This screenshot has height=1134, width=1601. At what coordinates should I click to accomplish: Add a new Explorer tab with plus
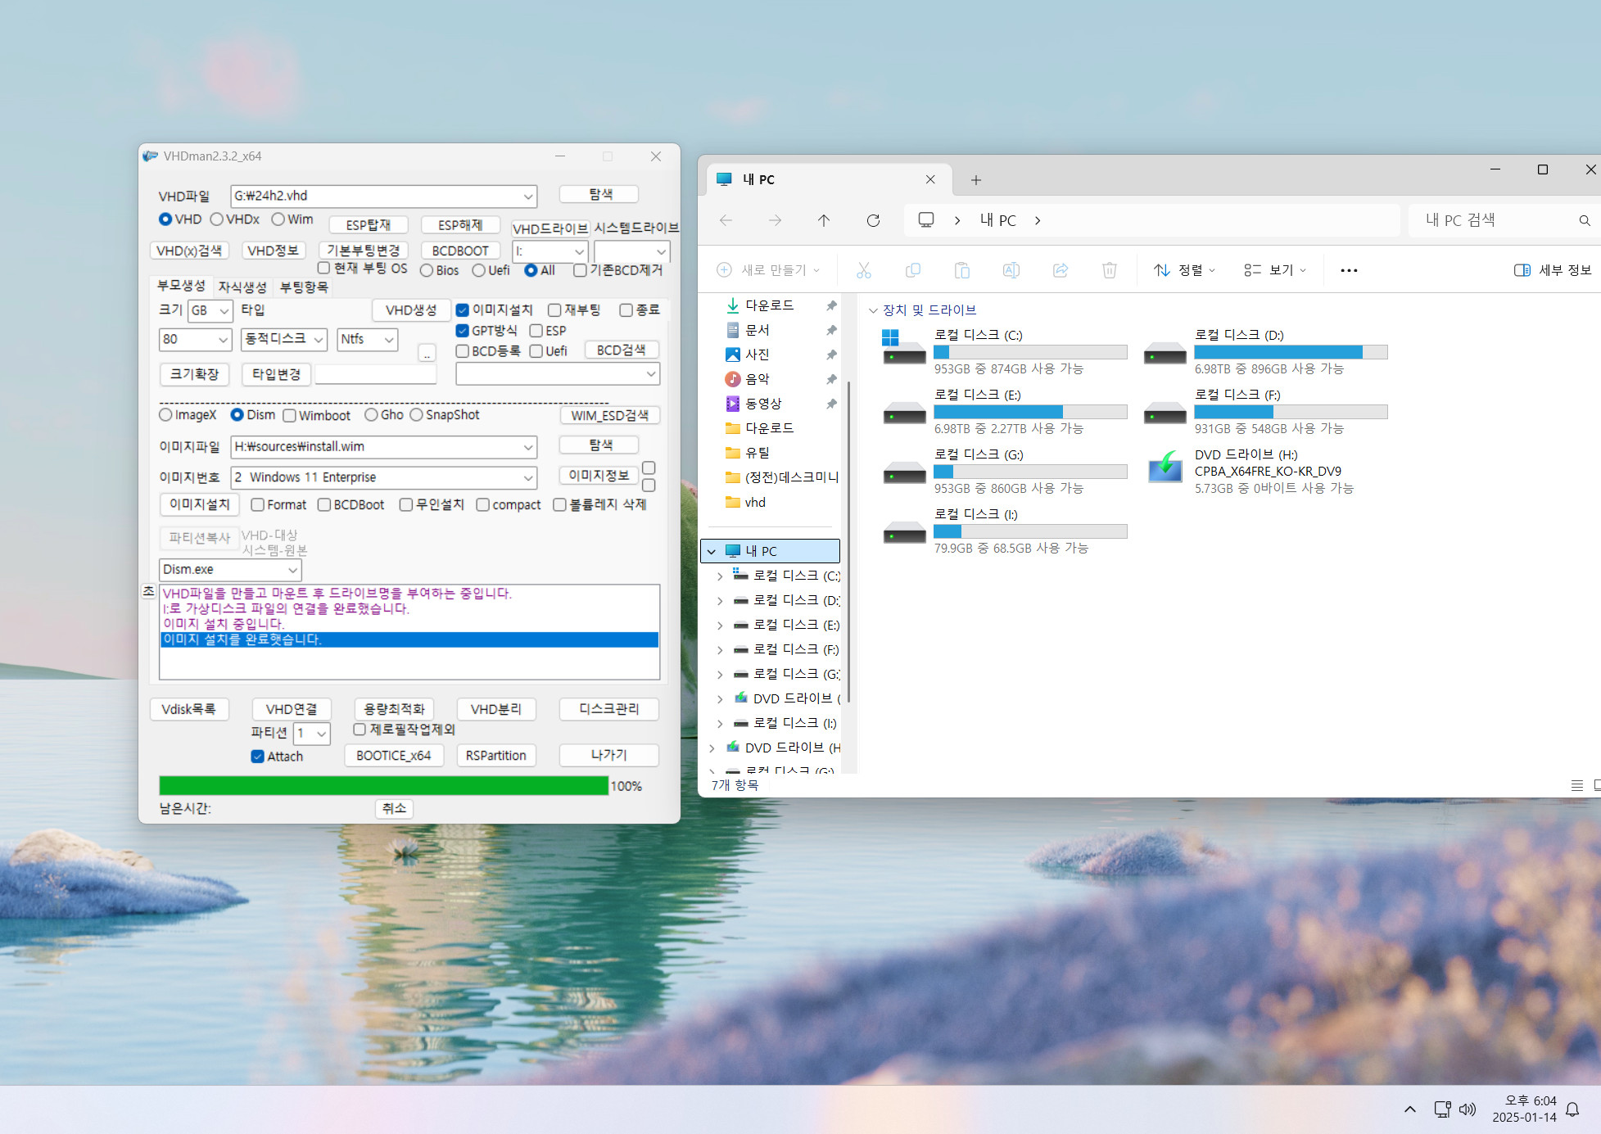pyautogui.click(x=975, y=180)
